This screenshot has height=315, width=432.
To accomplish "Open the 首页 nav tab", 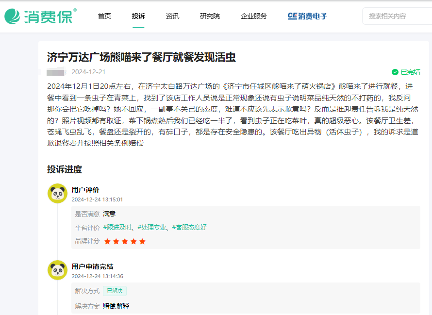I will click(x=104, y=17).
